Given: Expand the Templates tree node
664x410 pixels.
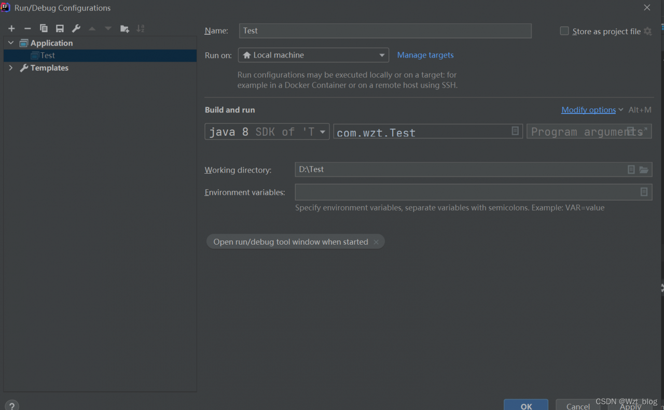Looking at the screenshot, I should (x=11, y=68).
